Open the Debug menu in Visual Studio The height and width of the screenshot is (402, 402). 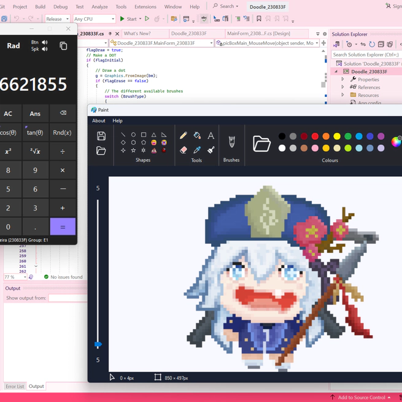pos(61,7)
